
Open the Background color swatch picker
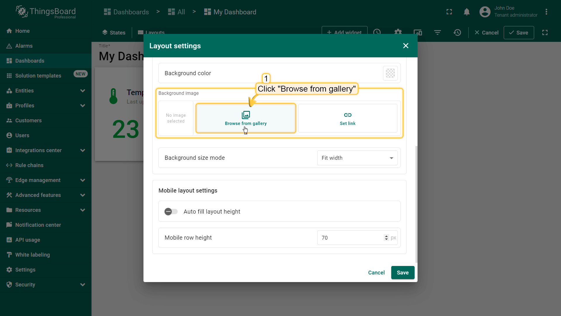[x=390, y=73]
